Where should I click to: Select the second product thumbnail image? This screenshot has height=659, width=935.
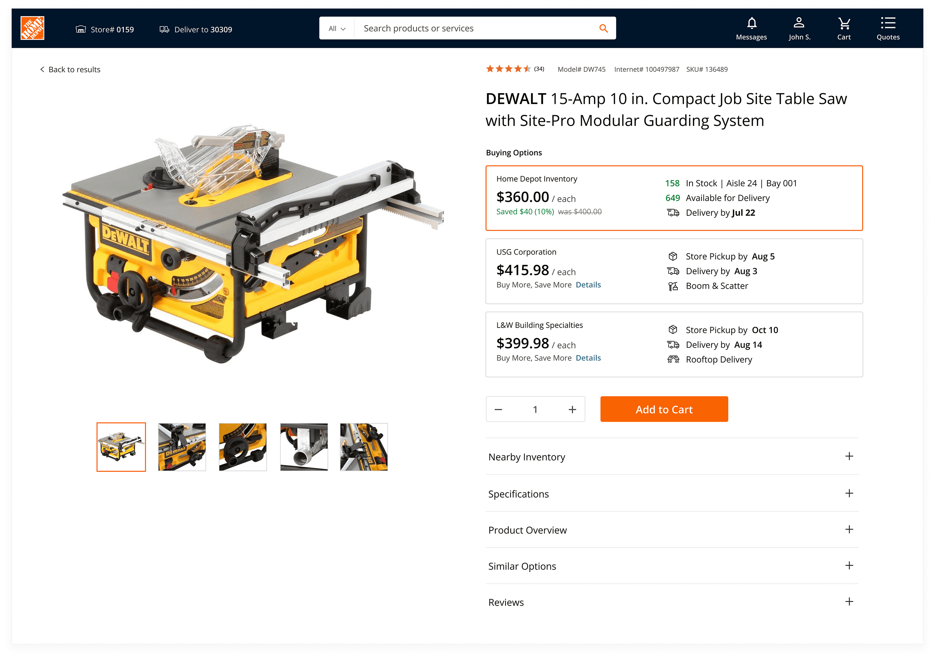(x=182, y=447)
